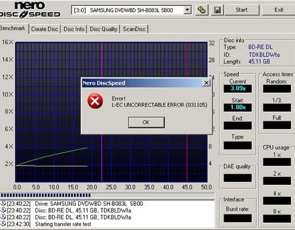
Task: Click the red error icon in dialog
Action: point(95,101)
